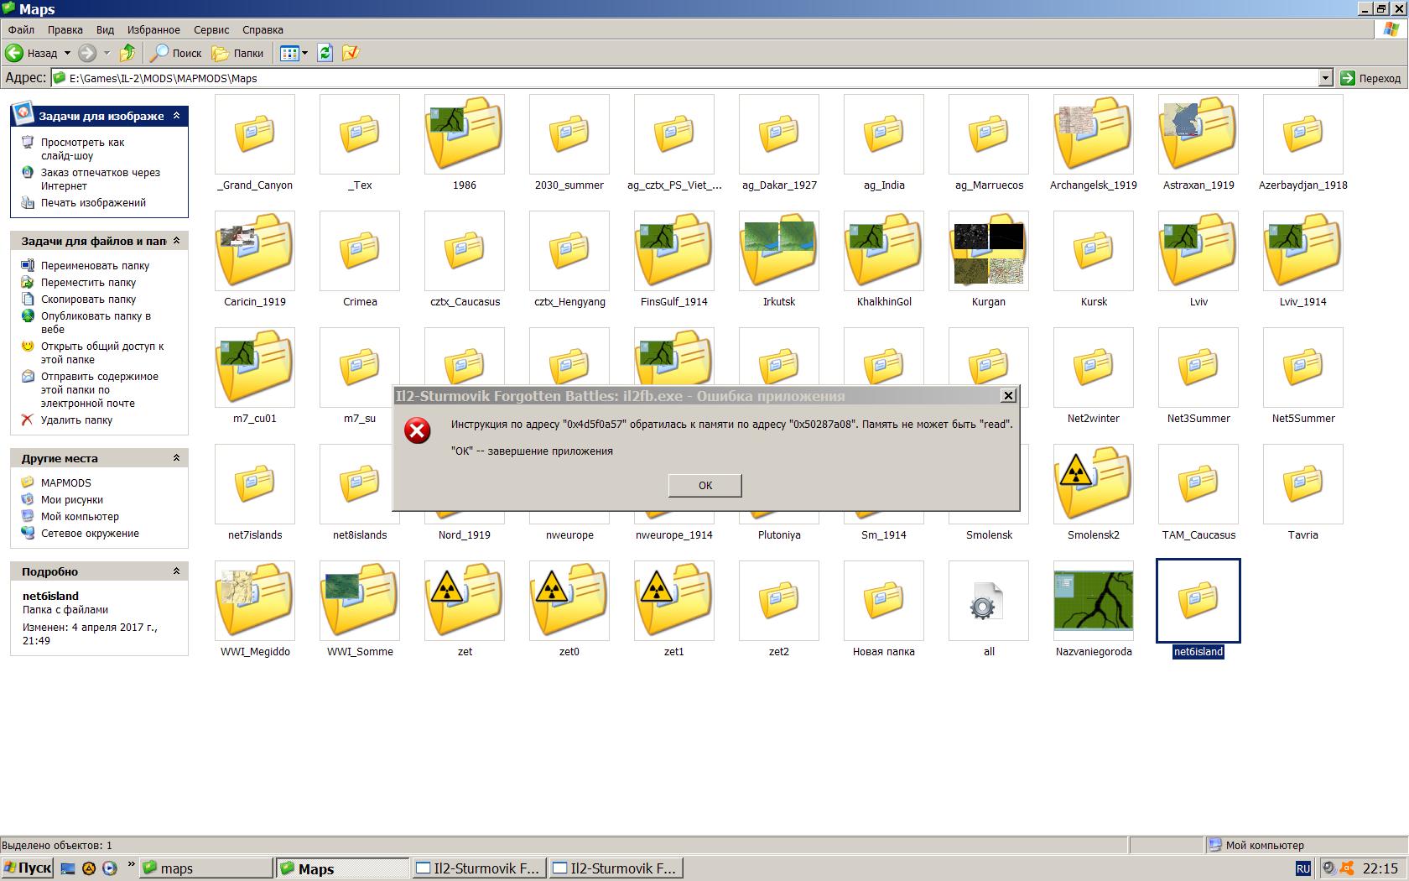Select the Irkutsk folder icon
Image resolution: width=1409 pixels, height=881 pixels.
[x=779, y=251]
